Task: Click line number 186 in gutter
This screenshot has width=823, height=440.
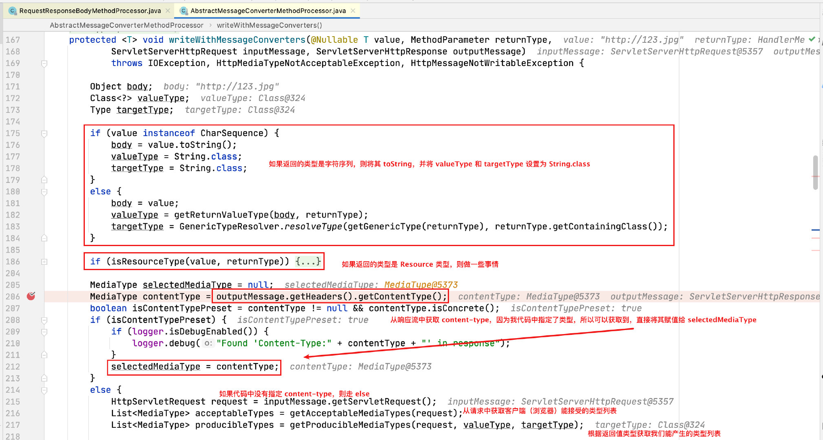Action: coord(13,262)
